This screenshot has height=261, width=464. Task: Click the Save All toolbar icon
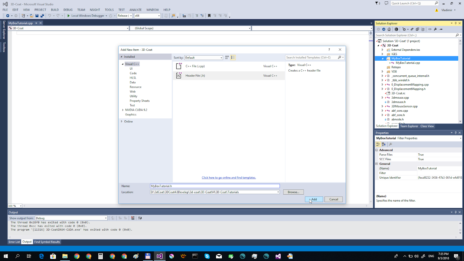pos(42,16)
